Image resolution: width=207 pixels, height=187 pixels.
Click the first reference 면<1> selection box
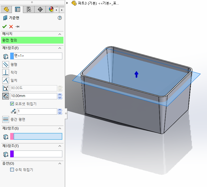pos(38,56)
